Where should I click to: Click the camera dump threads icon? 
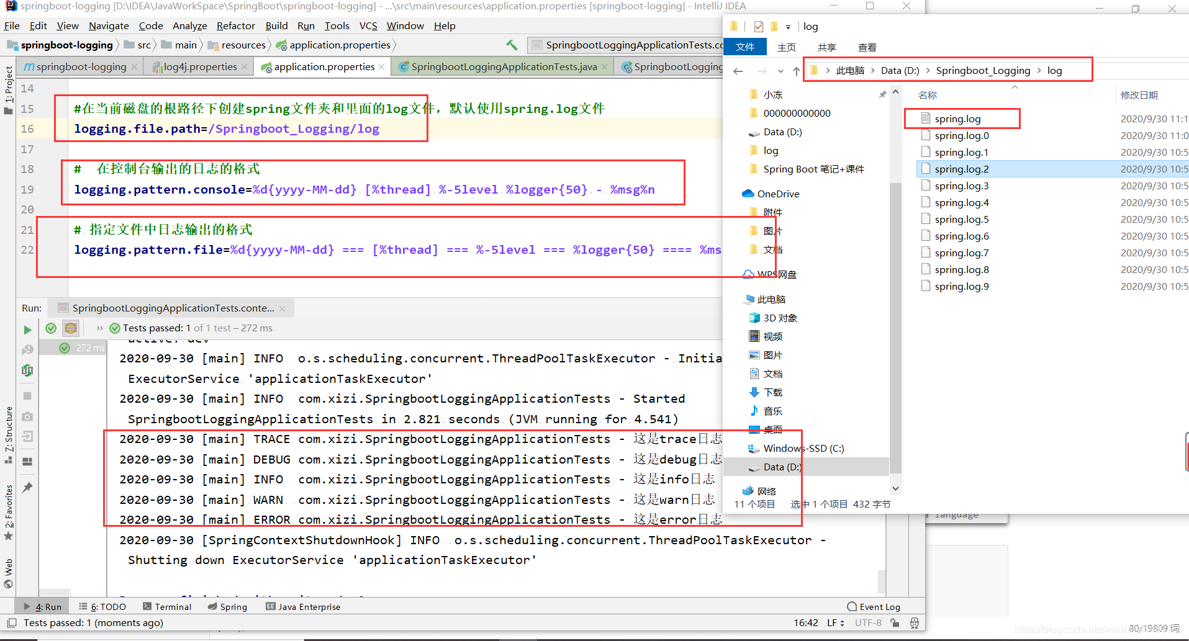tap(27, 416)
